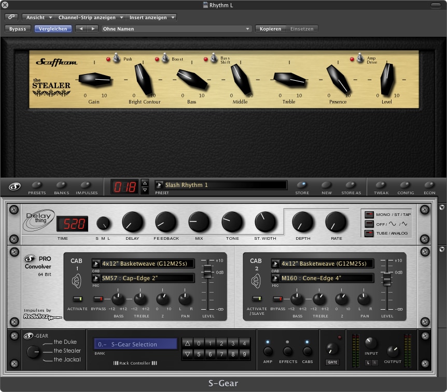Open the Ohne Namen preset dropdown
The width and height of the screenshot is (447, 392).
[x=176, y=29]
